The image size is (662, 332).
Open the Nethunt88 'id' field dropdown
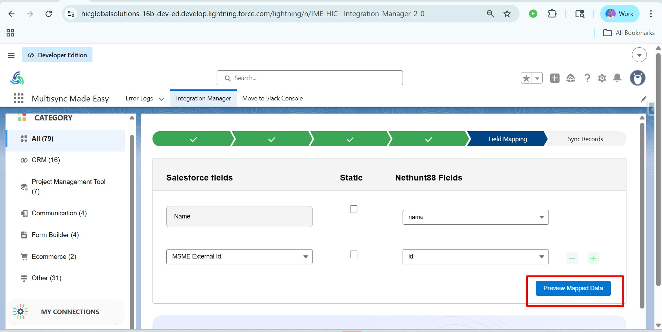click(x=475, y=257)
